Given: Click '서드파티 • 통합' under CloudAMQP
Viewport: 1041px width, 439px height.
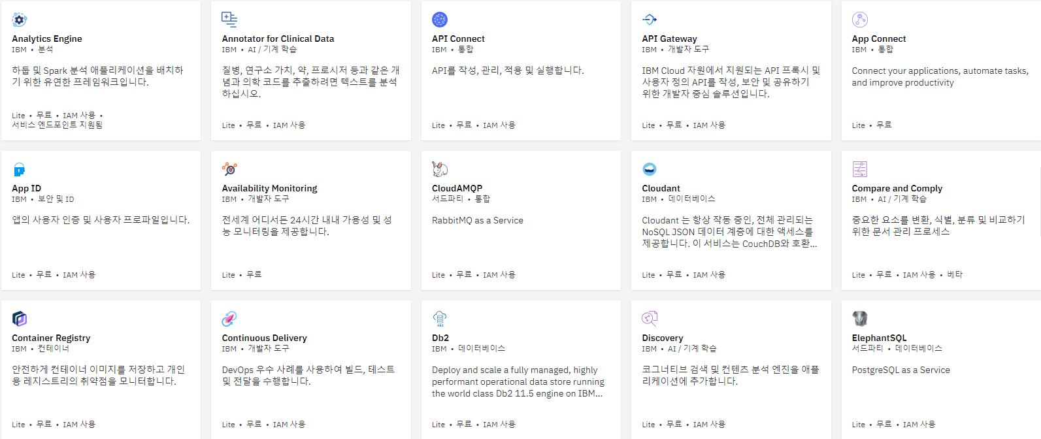Looking at the screenshot, I should pos(461,199).
